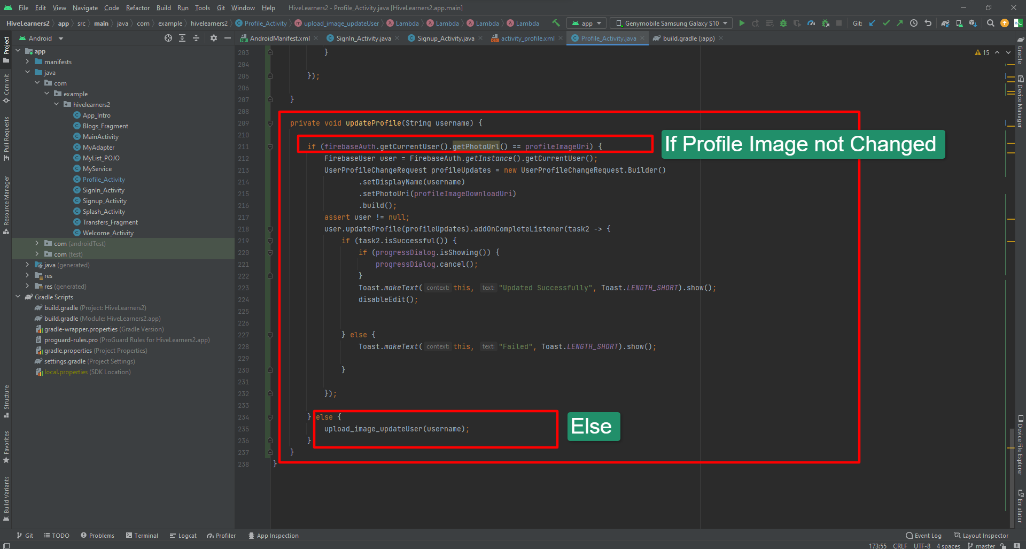Toggle the Resource Manager side button
This screenshot has height=549, width=1026.
click(x=6, y=205)
